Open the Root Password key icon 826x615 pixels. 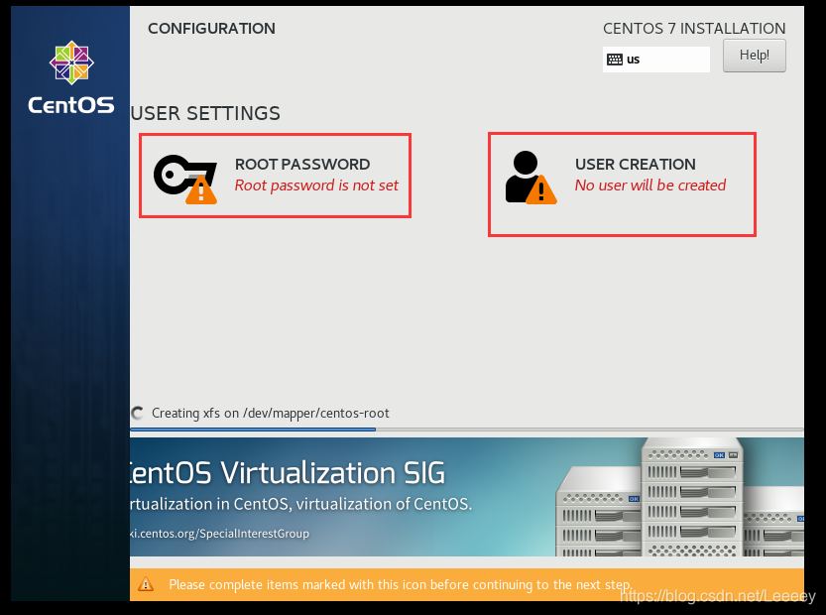[x=184, y=179]
